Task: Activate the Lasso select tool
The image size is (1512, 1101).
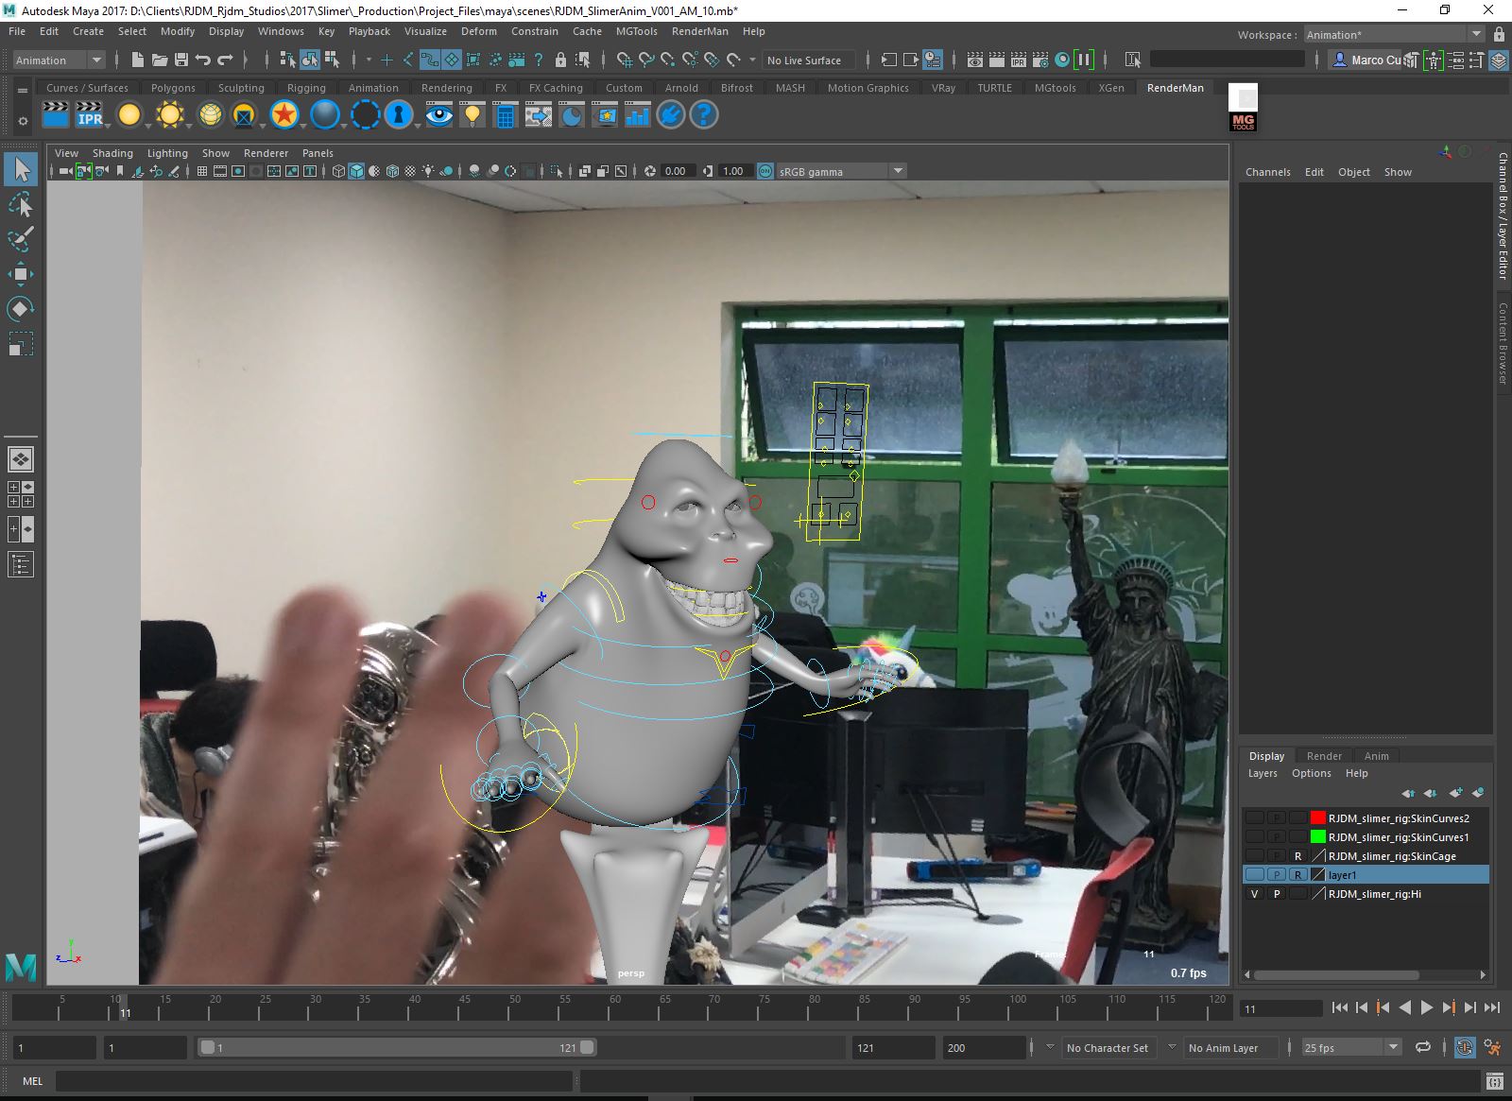Action: click(21, 204)
